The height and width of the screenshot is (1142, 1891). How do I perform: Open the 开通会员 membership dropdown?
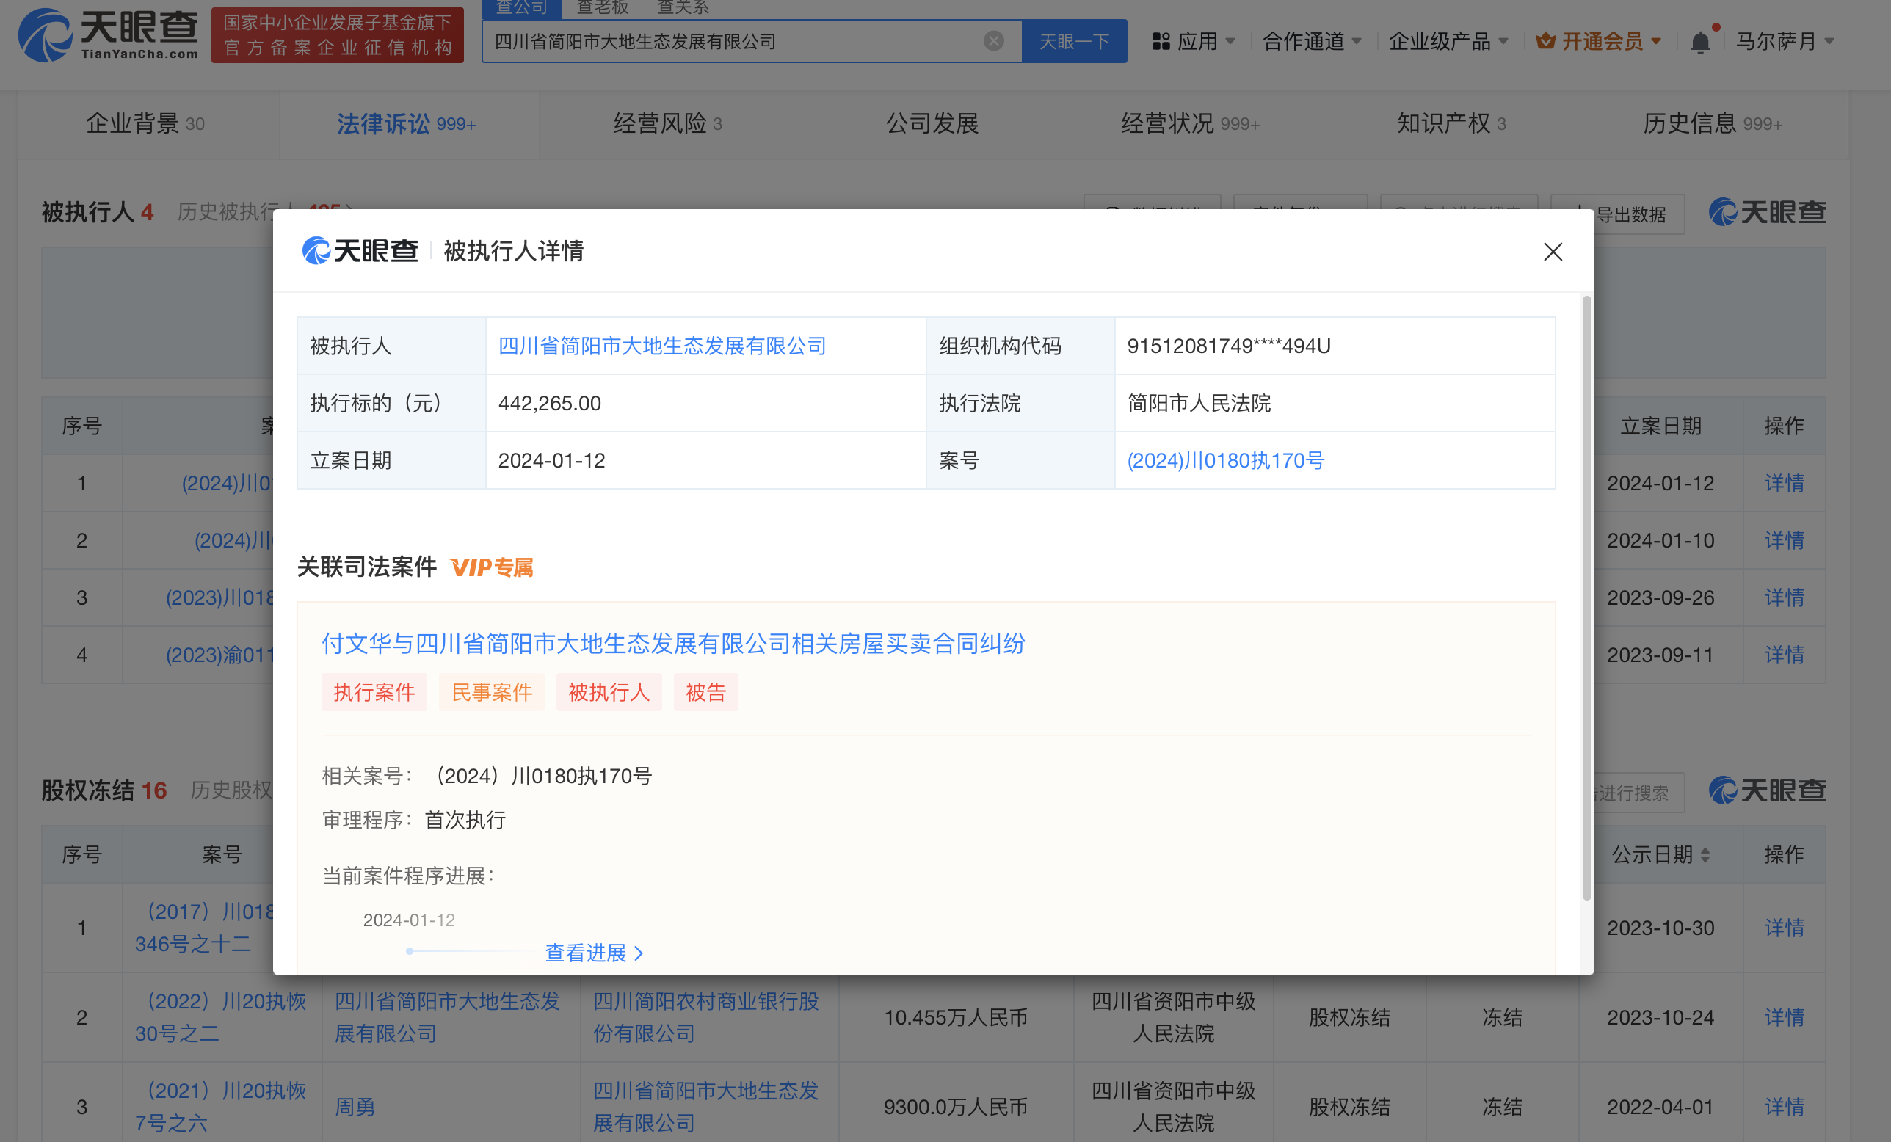pos(1598,40)
